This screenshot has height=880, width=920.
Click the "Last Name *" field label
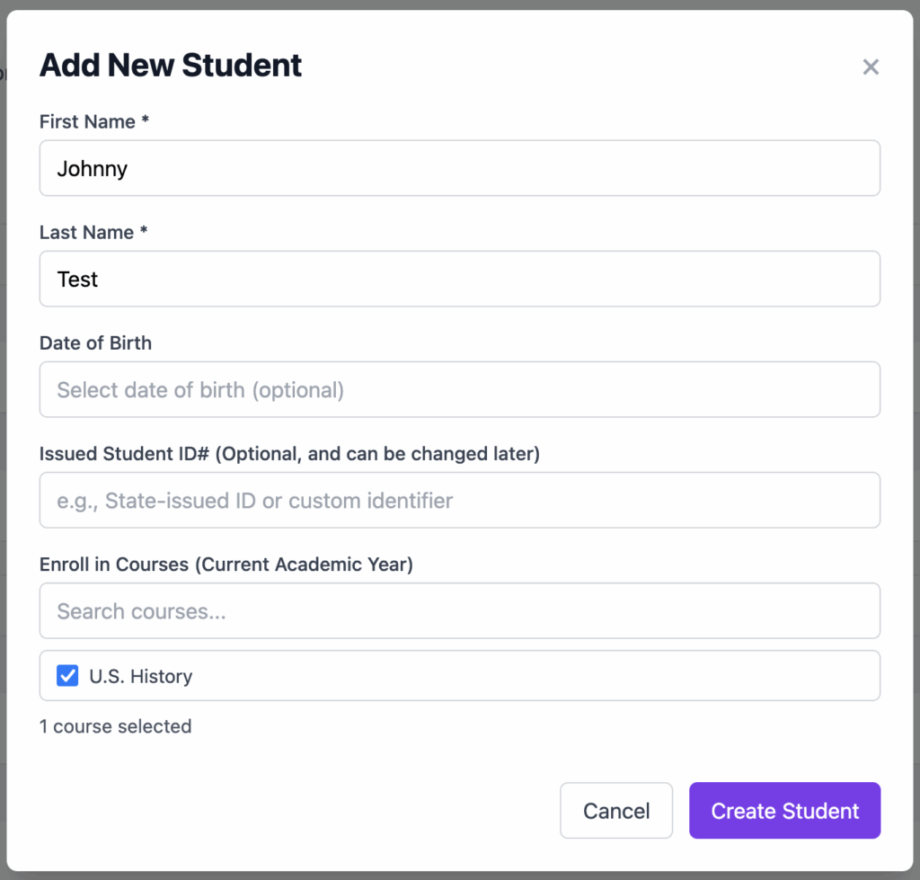point(93,232)
